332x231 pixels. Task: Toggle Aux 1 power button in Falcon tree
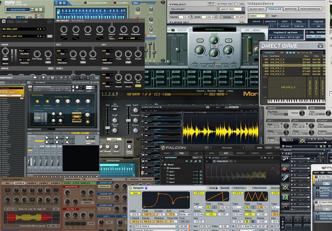[x=200, y=171]
